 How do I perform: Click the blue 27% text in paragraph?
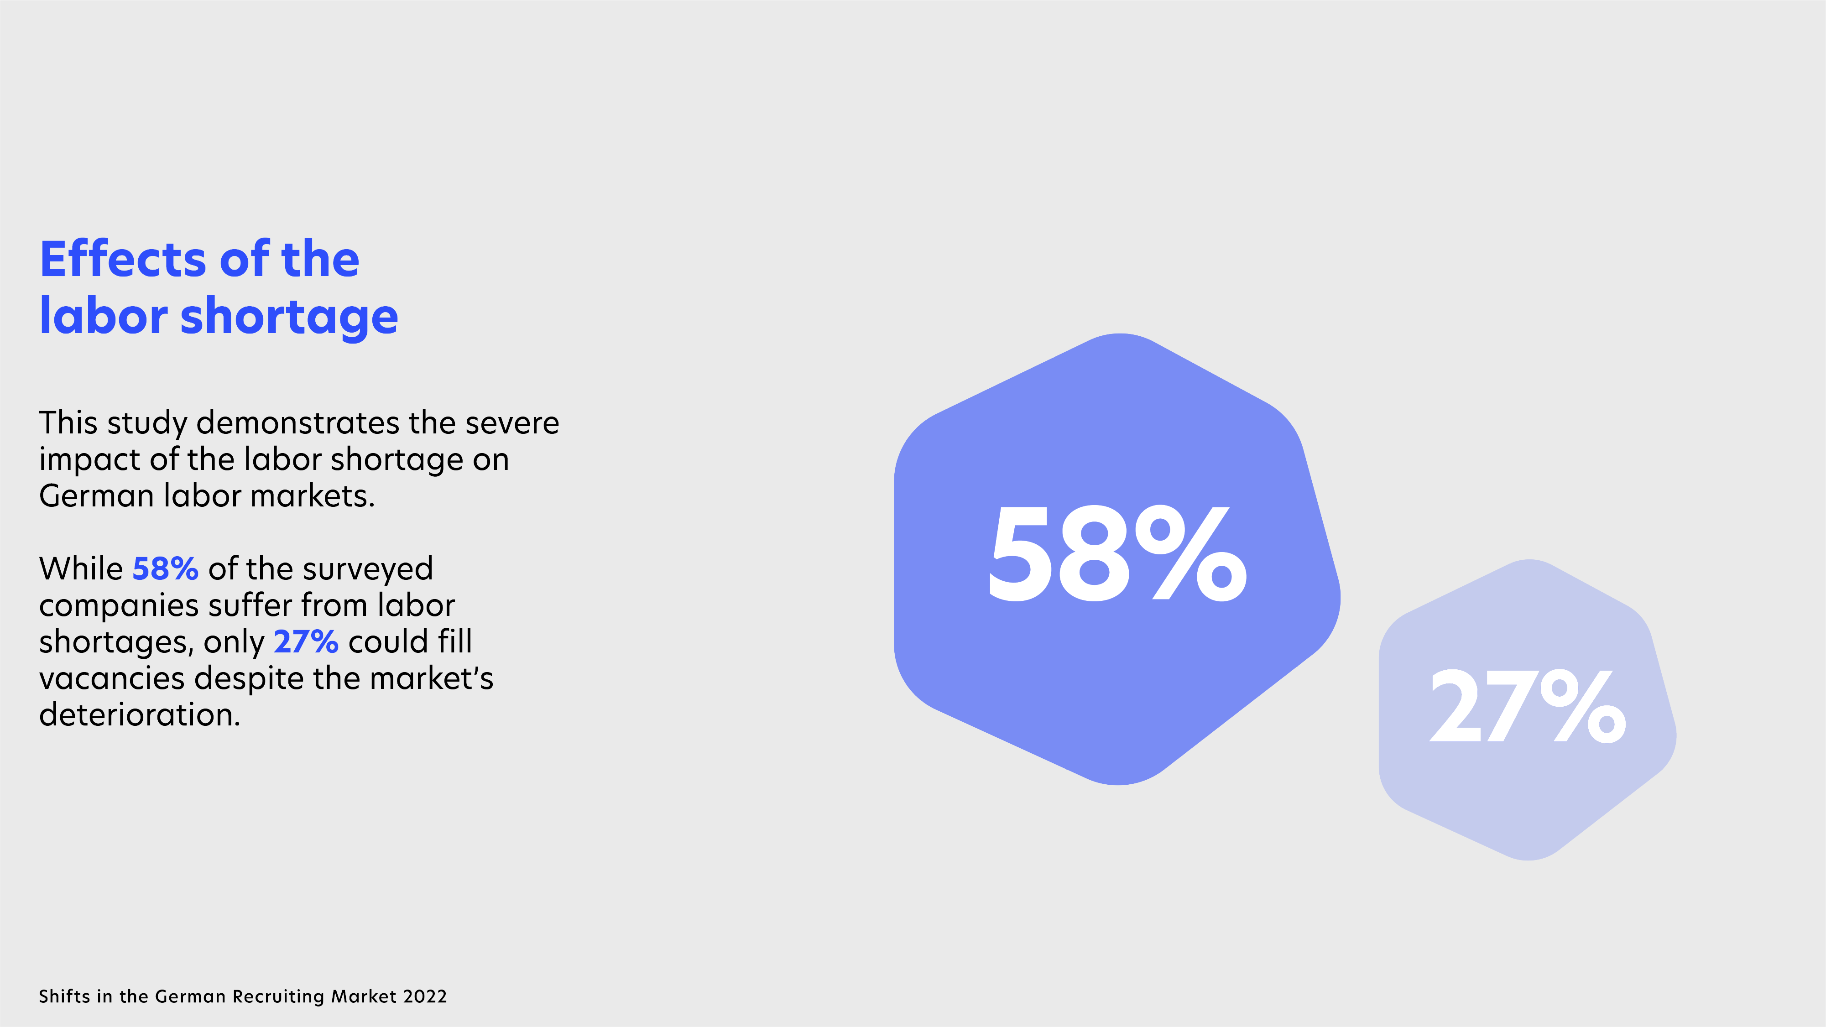point(306,641)
